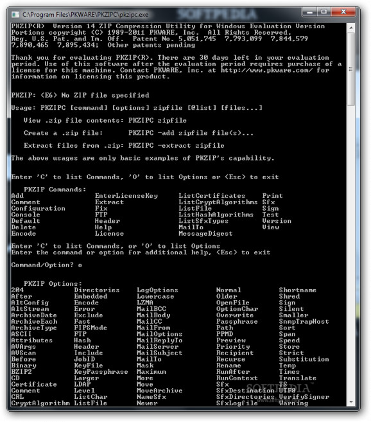371x422 pixels.
Task: Click the http://www.pkware.com/ URL text
Action: coord(266,70)
